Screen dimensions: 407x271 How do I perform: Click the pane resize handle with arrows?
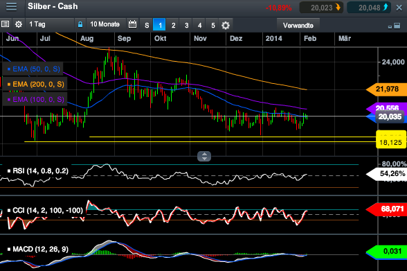(204, 156)
